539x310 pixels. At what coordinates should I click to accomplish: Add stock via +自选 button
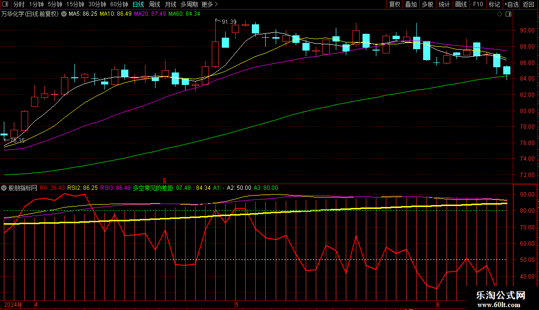point(511,4)
